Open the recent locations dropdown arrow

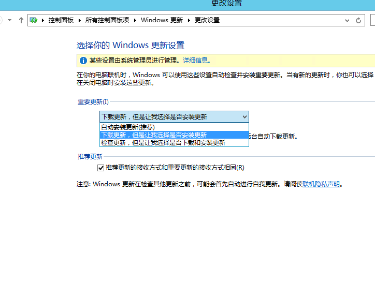(9, 20)
